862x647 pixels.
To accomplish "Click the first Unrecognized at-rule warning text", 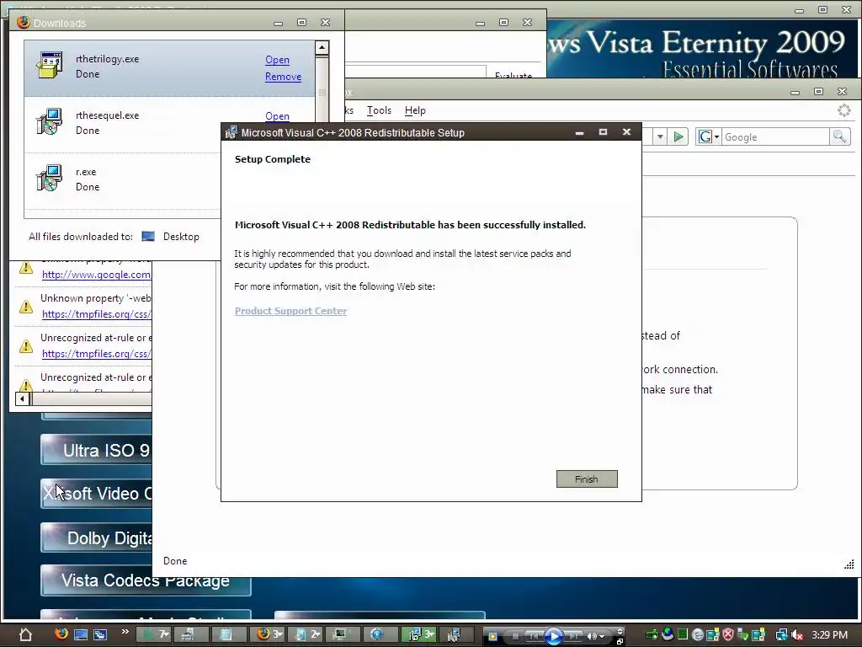I will pyautogui.click(x=96, y=338).
